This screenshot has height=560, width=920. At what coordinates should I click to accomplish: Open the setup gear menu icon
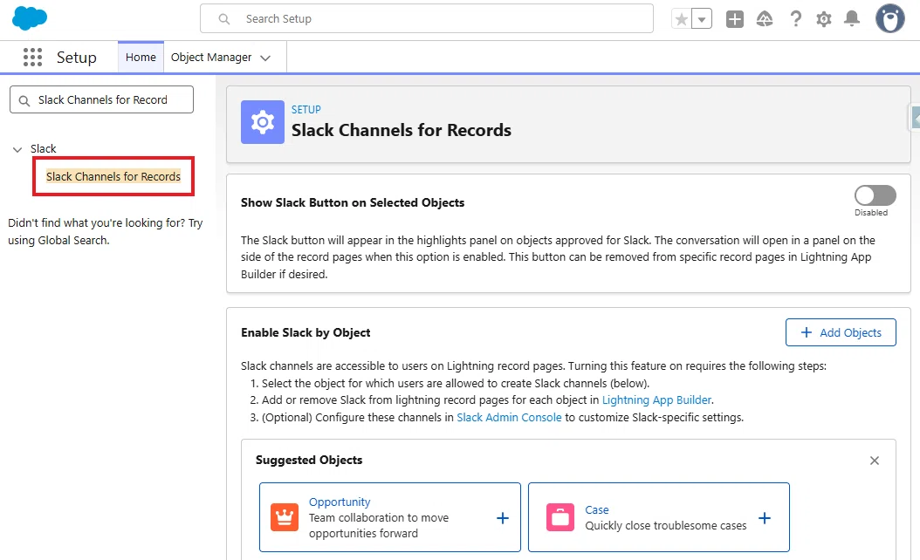tap(824, 19)
